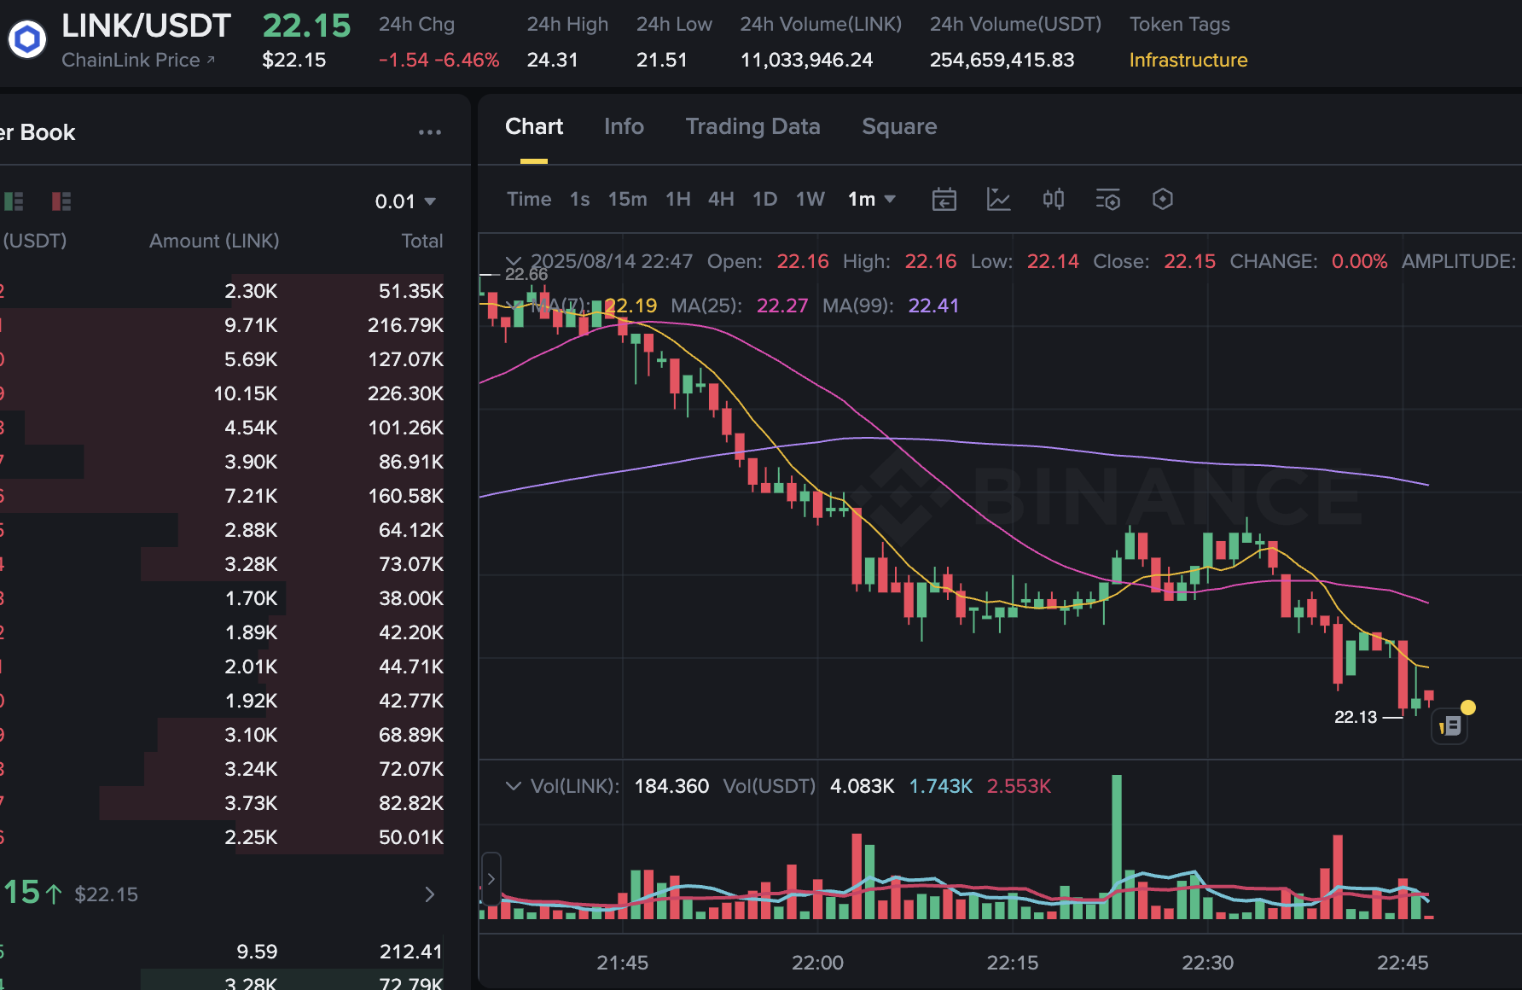Expand the $22.15 last price arrow
Image resolution: width=1522 pixels, height=990 pixels.
[x=430, y=894]
